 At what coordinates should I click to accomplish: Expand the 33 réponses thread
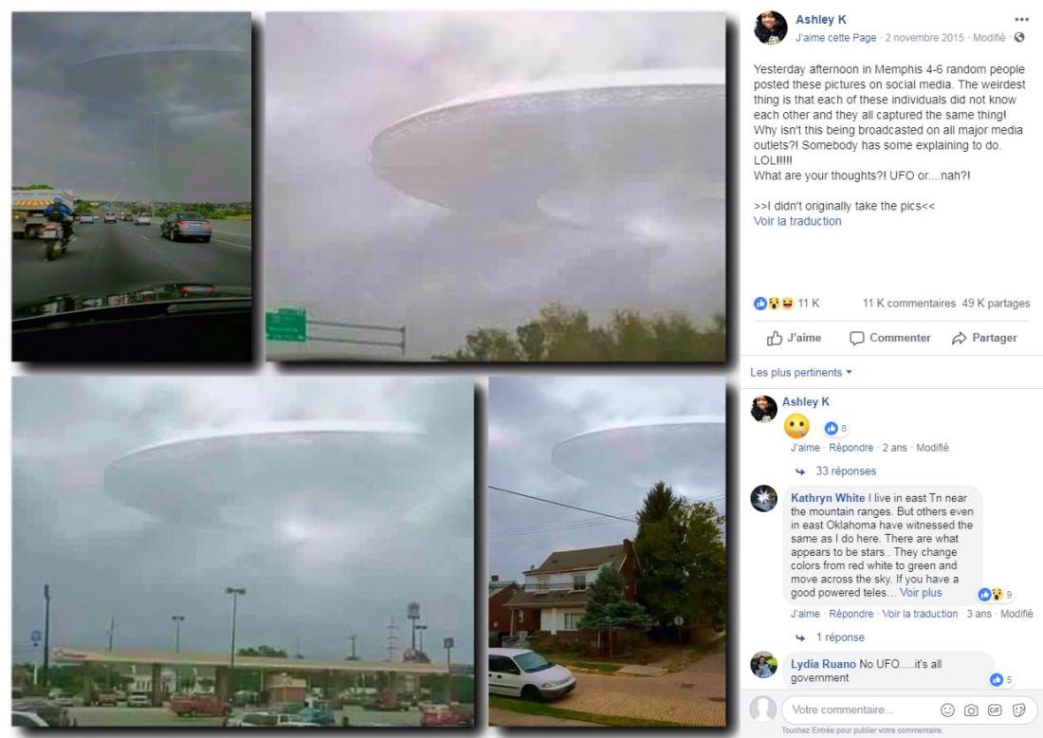[x=846, y=471]
